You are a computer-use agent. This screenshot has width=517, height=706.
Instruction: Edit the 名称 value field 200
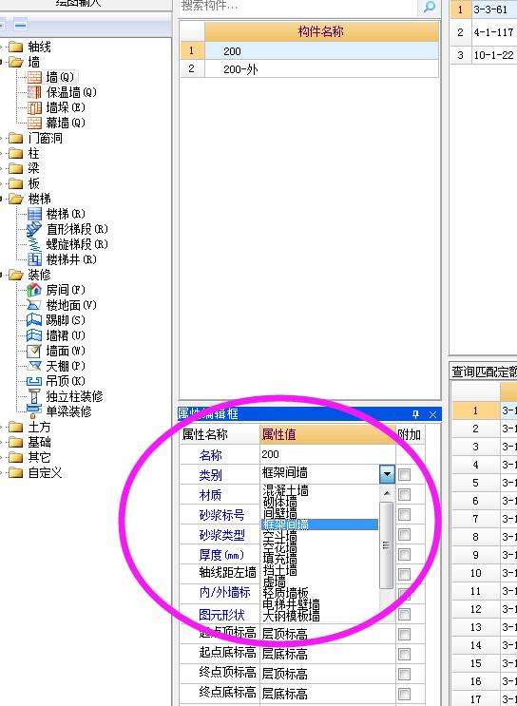pos(328,454)
